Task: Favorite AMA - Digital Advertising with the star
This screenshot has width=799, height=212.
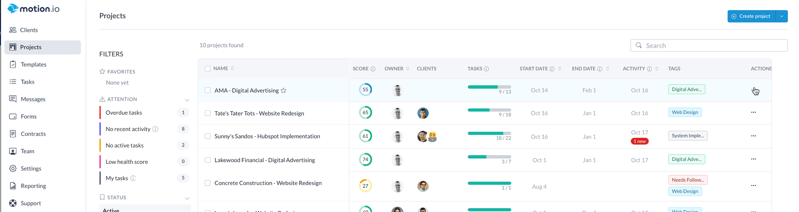Action: 284,90
